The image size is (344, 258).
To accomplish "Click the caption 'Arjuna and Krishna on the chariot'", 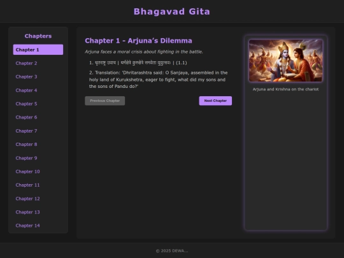I will 285,89.
